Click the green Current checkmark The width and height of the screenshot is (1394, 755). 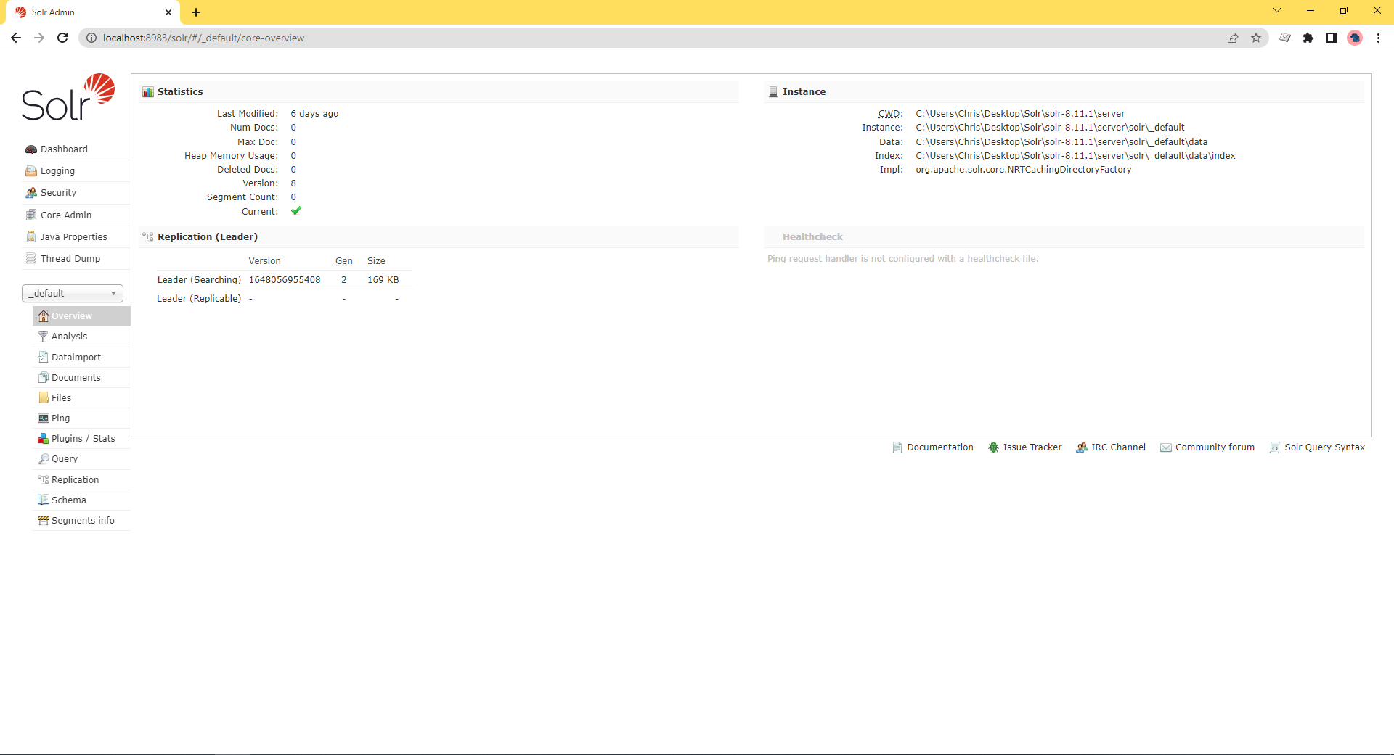pos(296,210)
